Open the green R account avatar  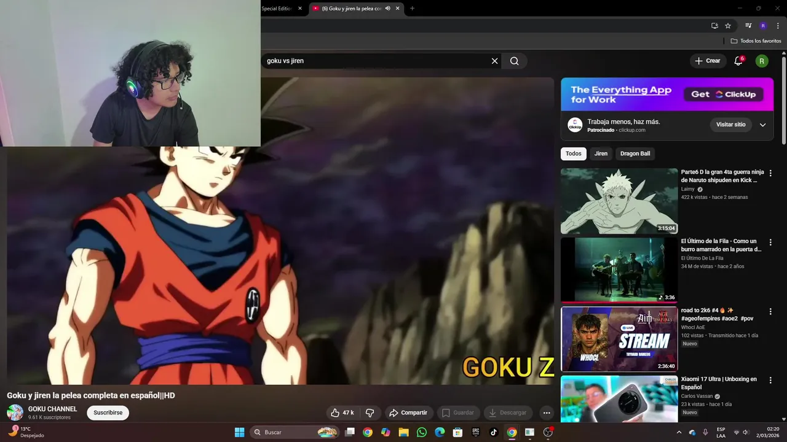[x=762, y=61]
